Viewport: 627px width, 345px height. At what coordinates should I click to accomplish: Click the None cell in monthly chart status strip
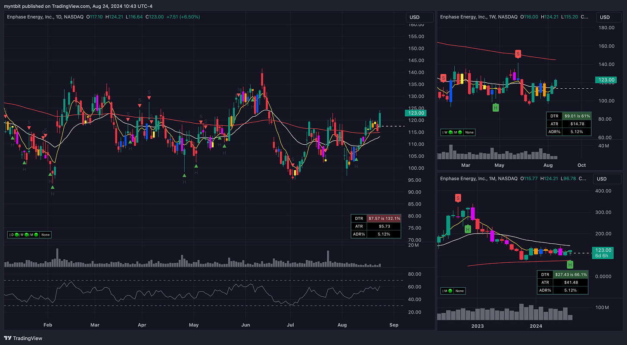tap(459, 291)
